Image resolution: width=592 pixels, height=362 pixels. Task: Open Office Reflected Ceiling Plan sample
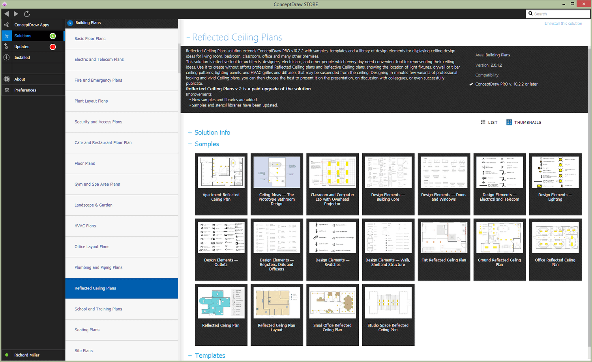pos(555,250)
